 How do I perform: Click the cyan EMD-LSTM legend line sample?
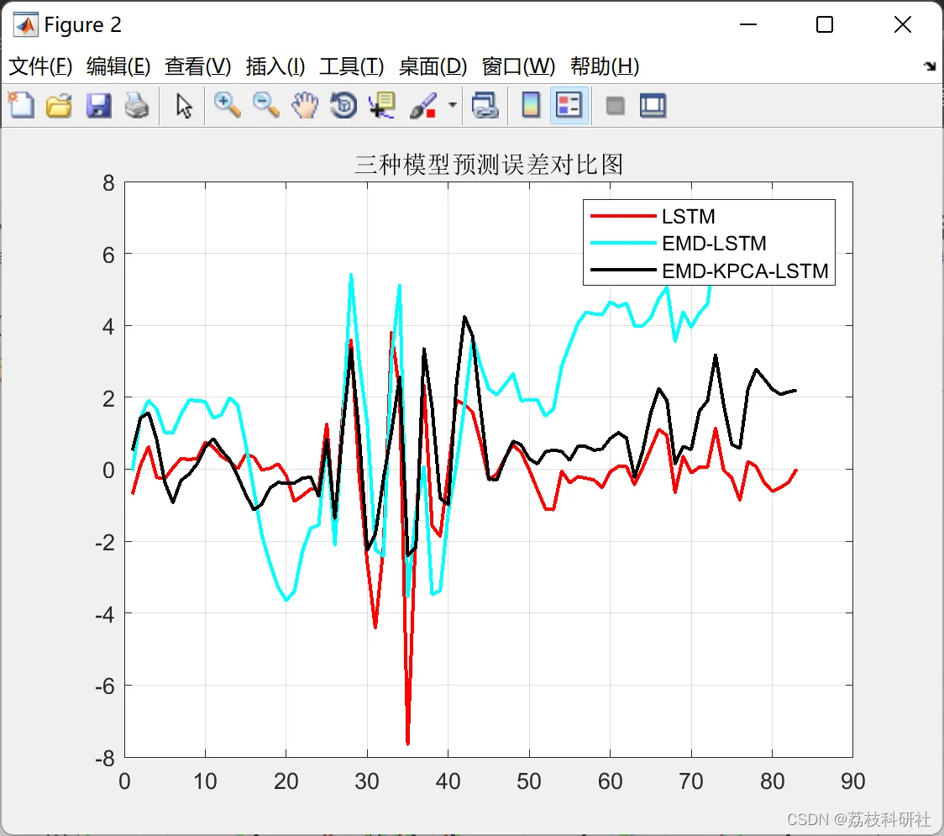(x=623, y=244)
